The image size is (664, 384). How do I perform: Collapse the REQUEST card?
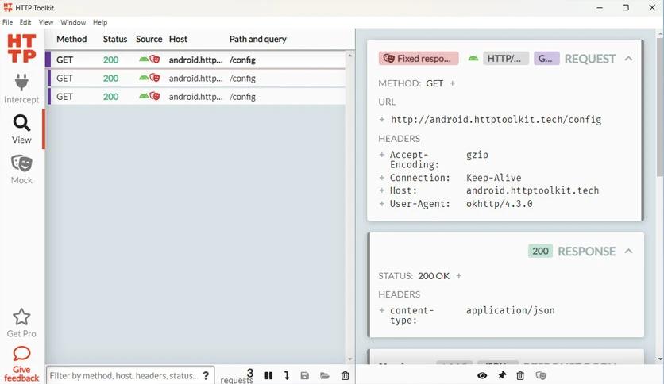point(628,59)
